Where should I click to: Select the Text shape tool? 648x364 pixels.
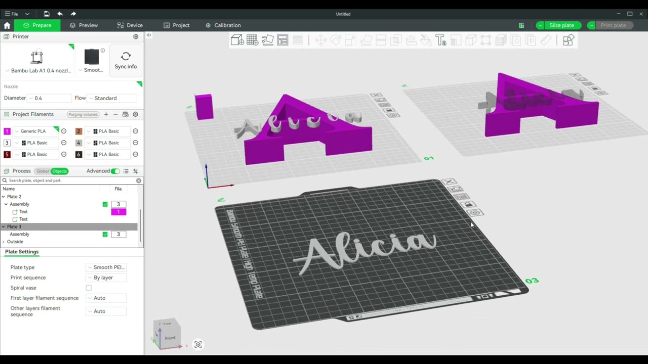[x=440, y=40]
